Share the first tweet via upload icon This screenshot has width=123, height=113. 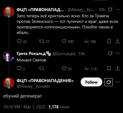click(x=117, y=41)
